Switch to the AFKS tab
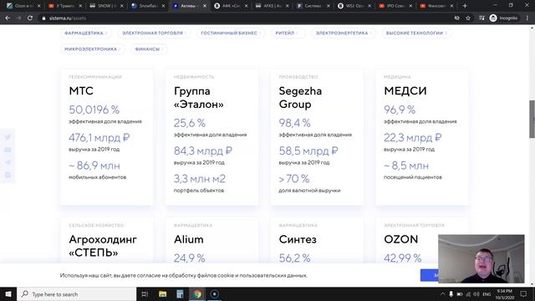Viewport: 535px width, 301px height. click(x=272, y=6)
